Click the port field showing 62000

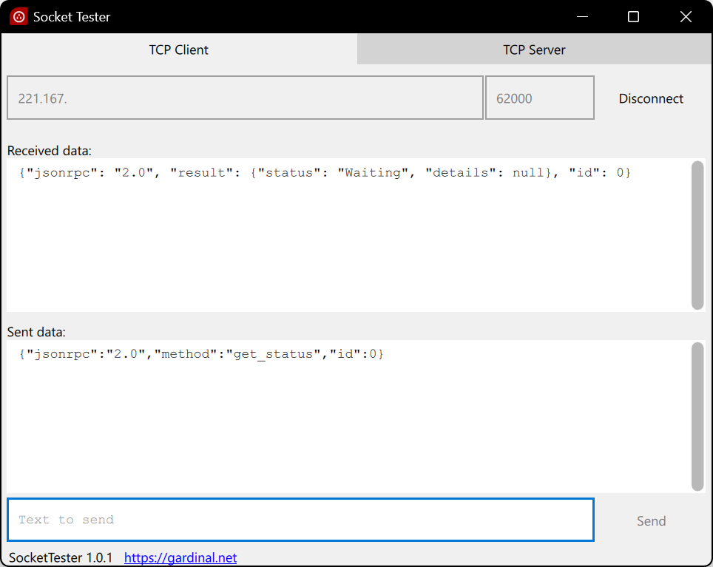539,98
